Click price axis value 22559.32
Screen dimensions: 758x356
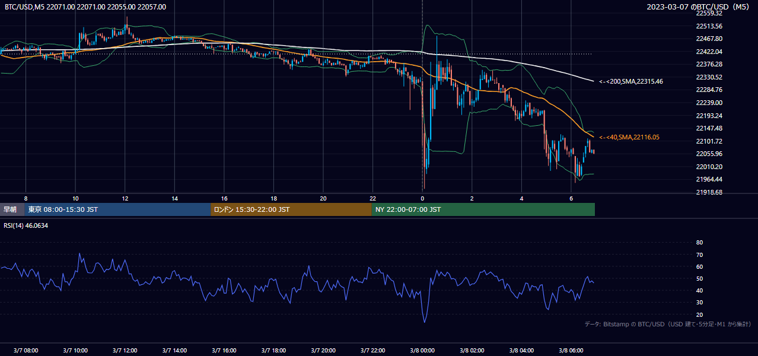(x=709, y=13)
